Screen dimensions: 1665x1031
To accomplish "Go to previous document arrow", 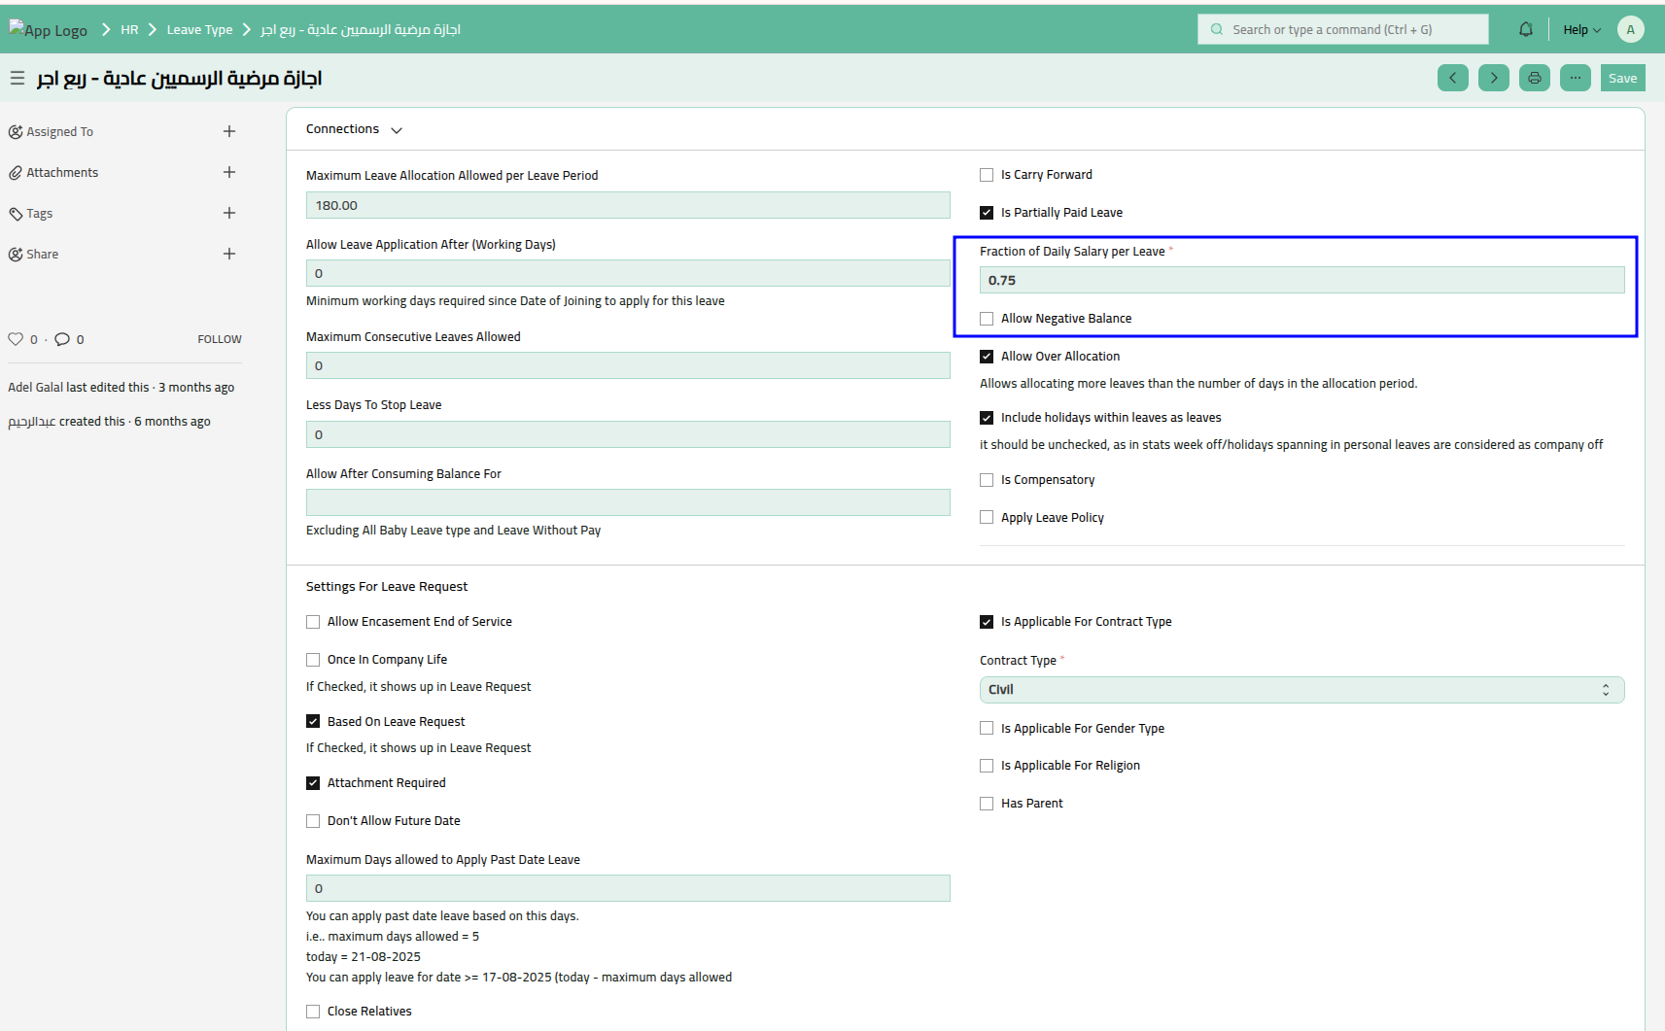I will [x=1452, y=78].
